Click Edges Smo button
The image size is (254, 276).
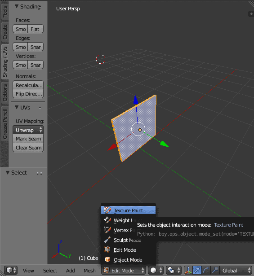click(x=20, y=47)
